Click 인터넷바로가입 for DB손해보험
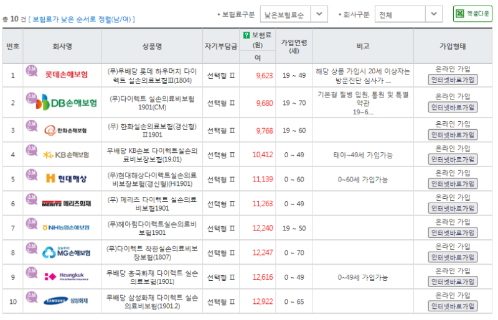The width and height of the screenshot is (498, 320). (453, 107)
